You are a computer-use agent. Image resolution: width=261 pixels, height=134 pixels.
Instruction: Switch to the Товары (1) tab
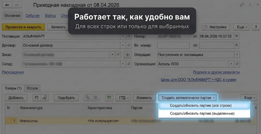[13, 88]
